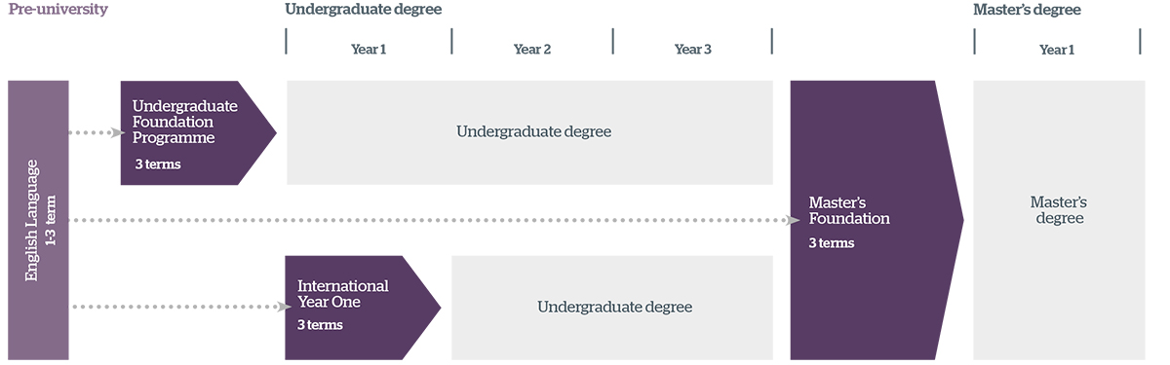This screenshot has height=365, width=1170.
Task: Click the top Undergraduate degree grey box
Action: 529,132
